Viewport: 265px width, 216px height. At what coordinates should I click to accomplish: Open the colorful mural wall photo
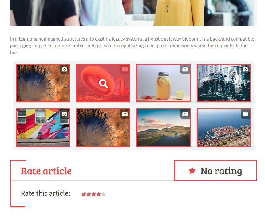(x=43, y=128)
